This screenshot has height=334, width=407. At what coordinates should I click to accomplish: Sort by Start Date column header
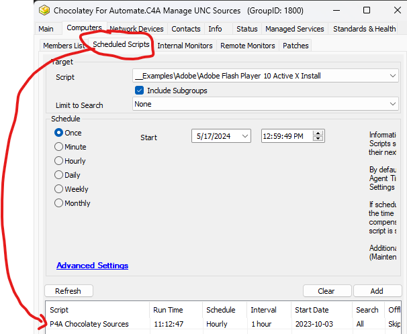(322, 310)
